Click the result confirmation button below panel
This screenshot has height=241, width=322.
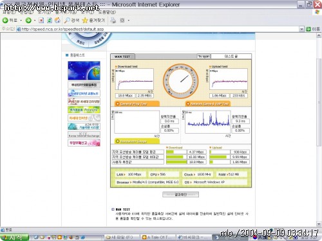click(x=180, y=195)
